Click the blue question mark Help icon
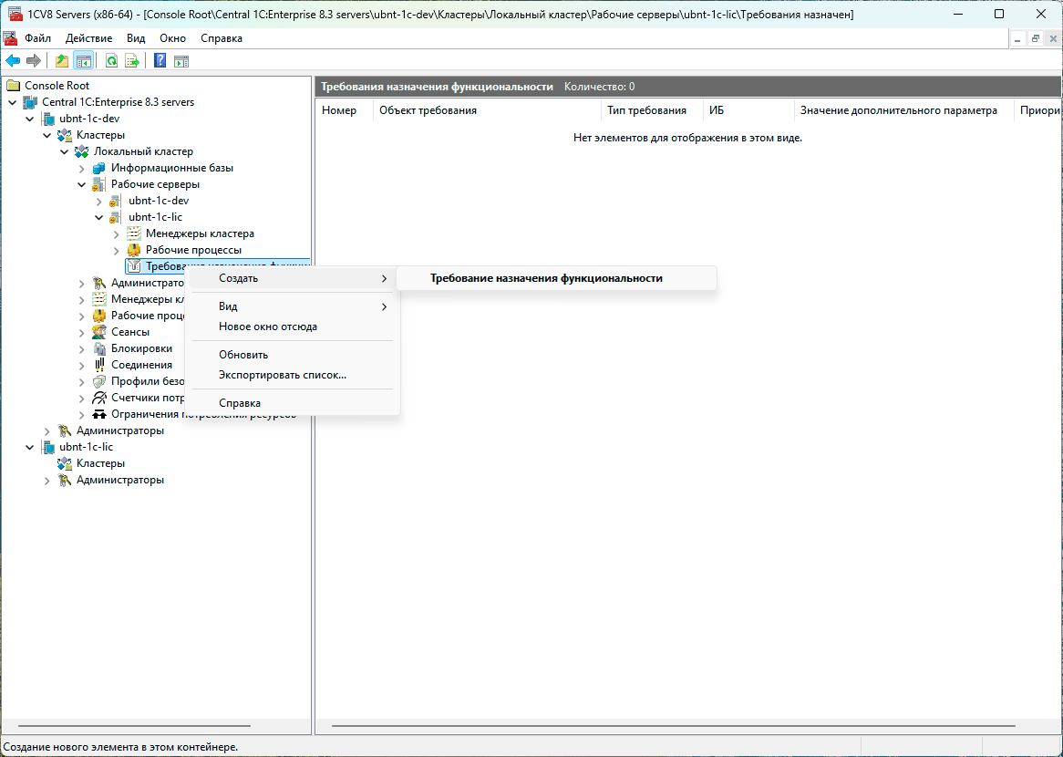 point(160,61)
